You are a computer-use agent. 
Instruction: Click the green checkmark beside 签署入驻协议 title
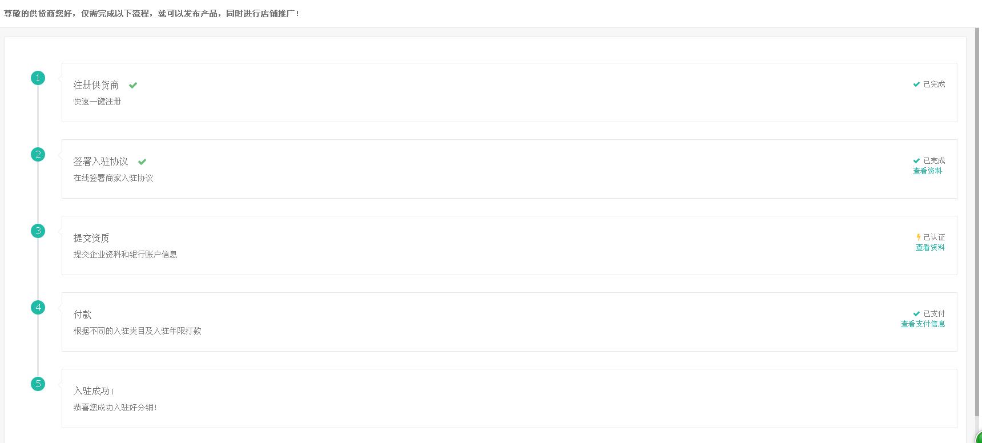pyautogui.click(x=142, y=162)
